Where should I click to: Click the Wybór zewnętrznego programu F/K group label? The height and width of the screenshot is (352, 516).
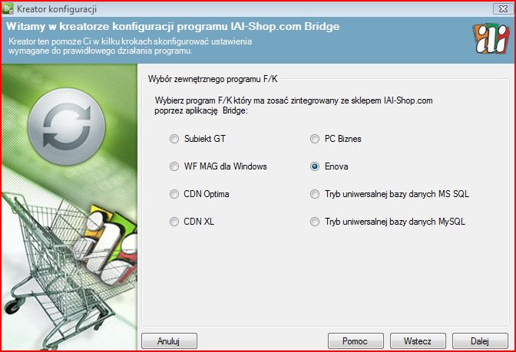[213, 79]
